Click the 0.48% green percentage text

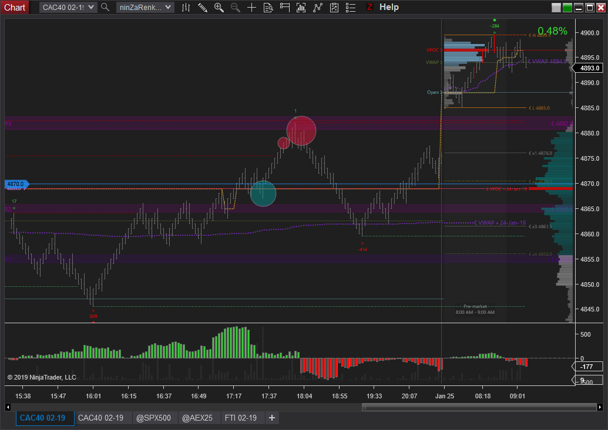(553, 31)
